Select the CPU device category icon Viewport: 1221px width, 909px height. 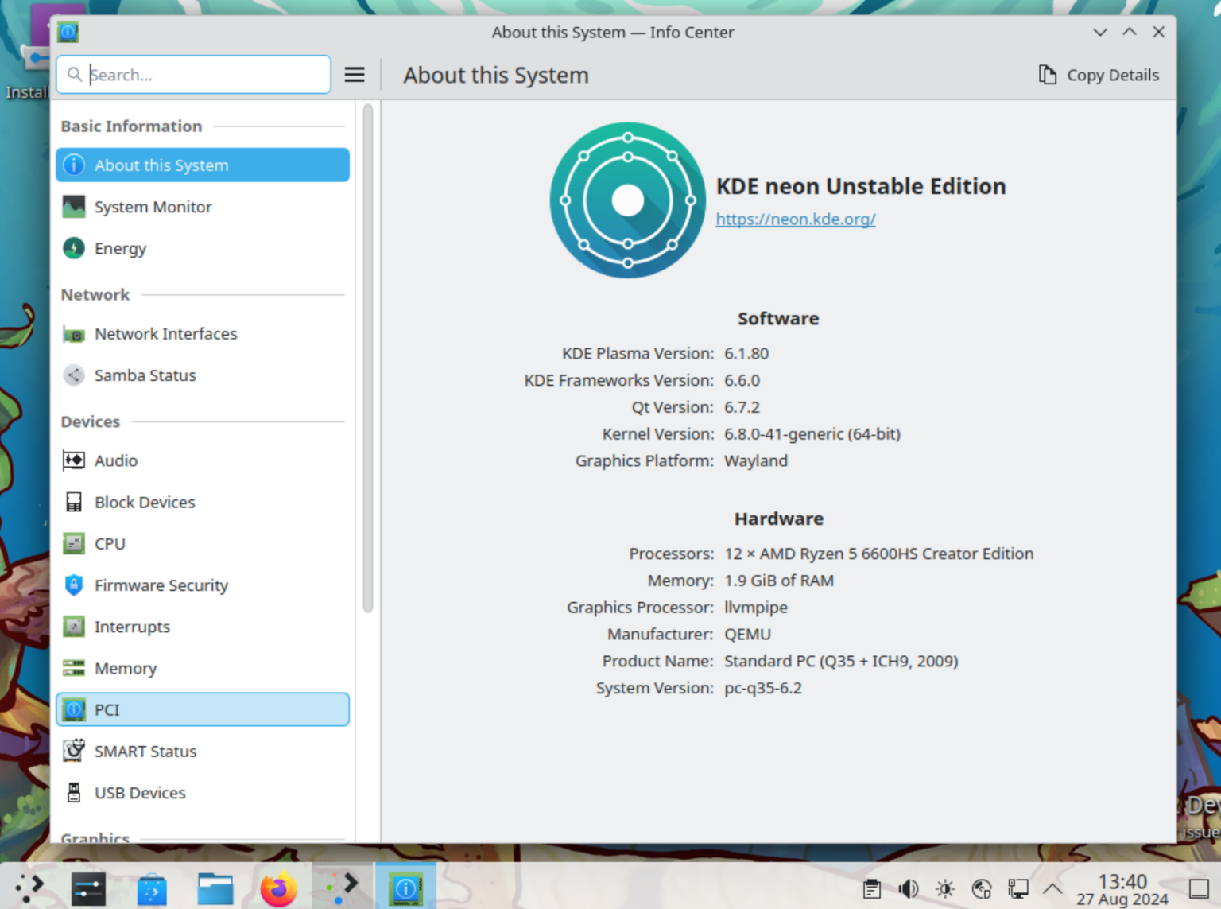(74, 543)
